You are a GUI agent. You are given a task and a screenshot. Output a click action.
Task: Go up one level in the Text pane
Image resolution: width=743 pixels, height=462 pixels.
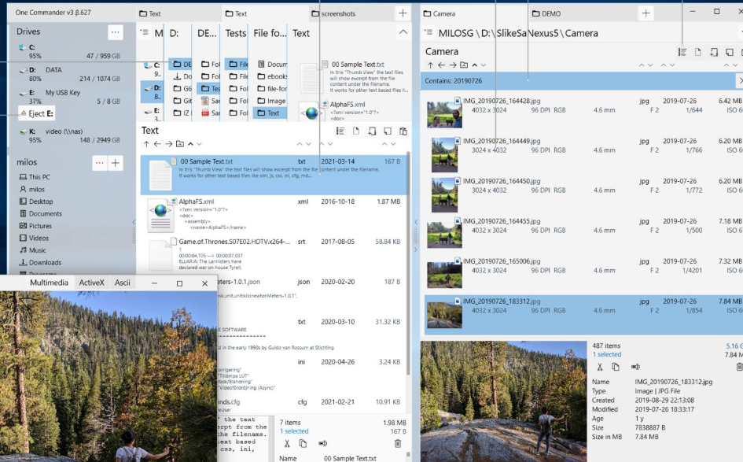[146, 144]
